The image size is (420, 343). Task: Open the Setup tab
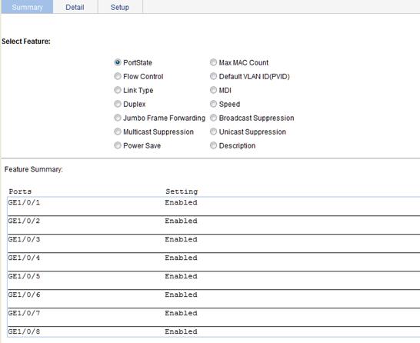tap(120, 7)
